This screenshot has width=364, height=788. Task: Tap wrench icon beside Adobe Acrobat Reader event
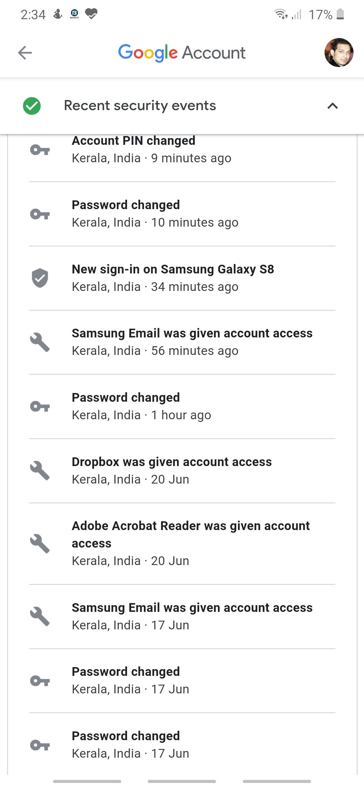40,544
